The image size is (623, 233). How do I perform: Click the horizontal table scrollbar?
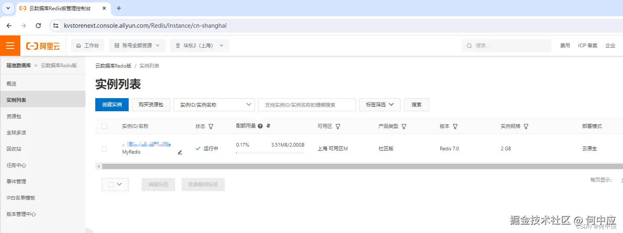point(362,166)
